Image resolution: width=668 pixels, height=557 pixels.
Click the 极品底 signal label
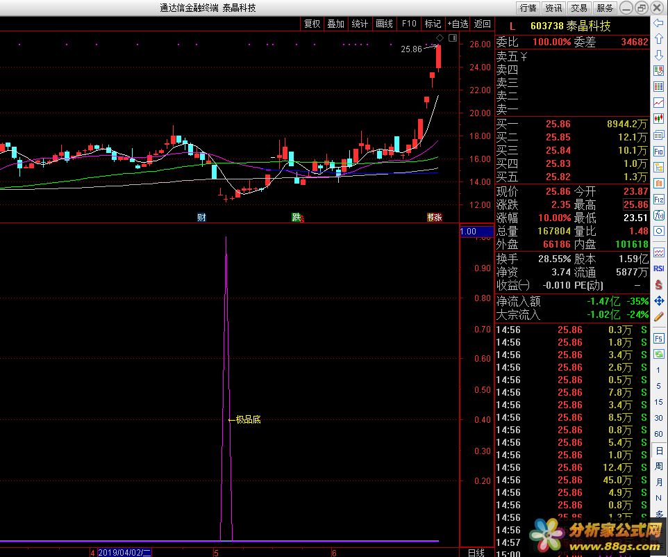click(248, 420)
